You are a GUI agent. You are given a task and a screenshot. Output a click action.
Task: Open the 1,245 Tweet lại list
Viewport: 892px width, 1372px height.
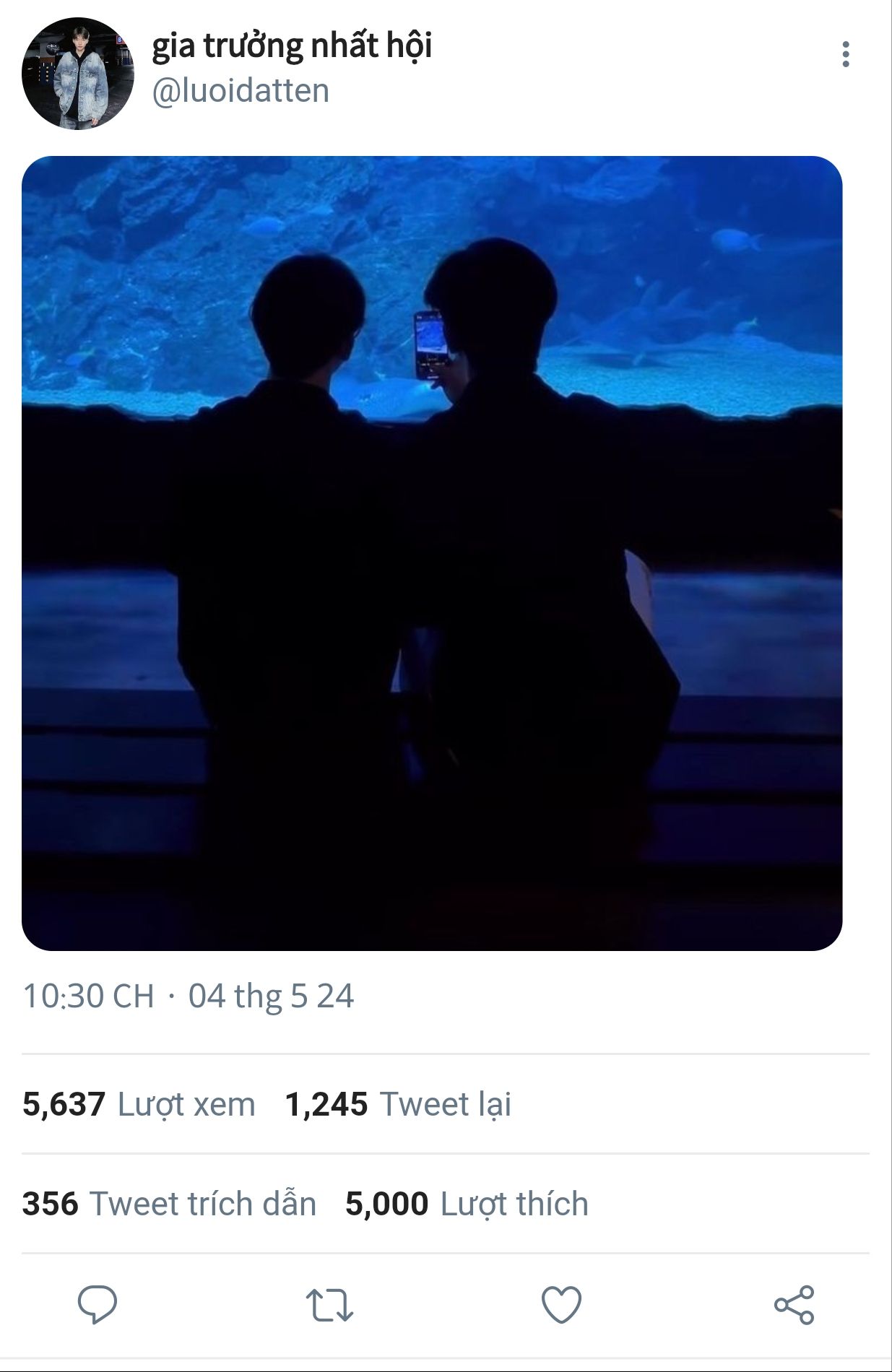[398, 1104]
